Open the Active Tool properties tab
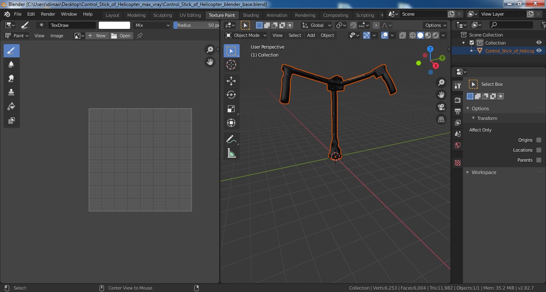The image size is (546, 292). 457,85
